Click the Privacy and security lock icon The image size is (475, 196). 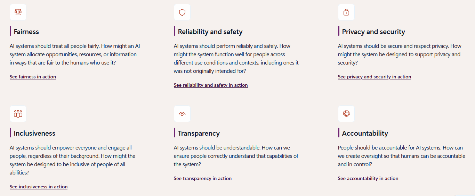(346, 12)
